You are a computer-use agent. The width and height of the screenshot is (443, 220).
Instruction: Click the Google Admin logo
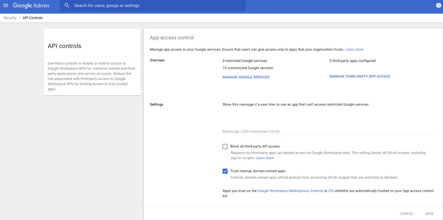tap(31, 5)
